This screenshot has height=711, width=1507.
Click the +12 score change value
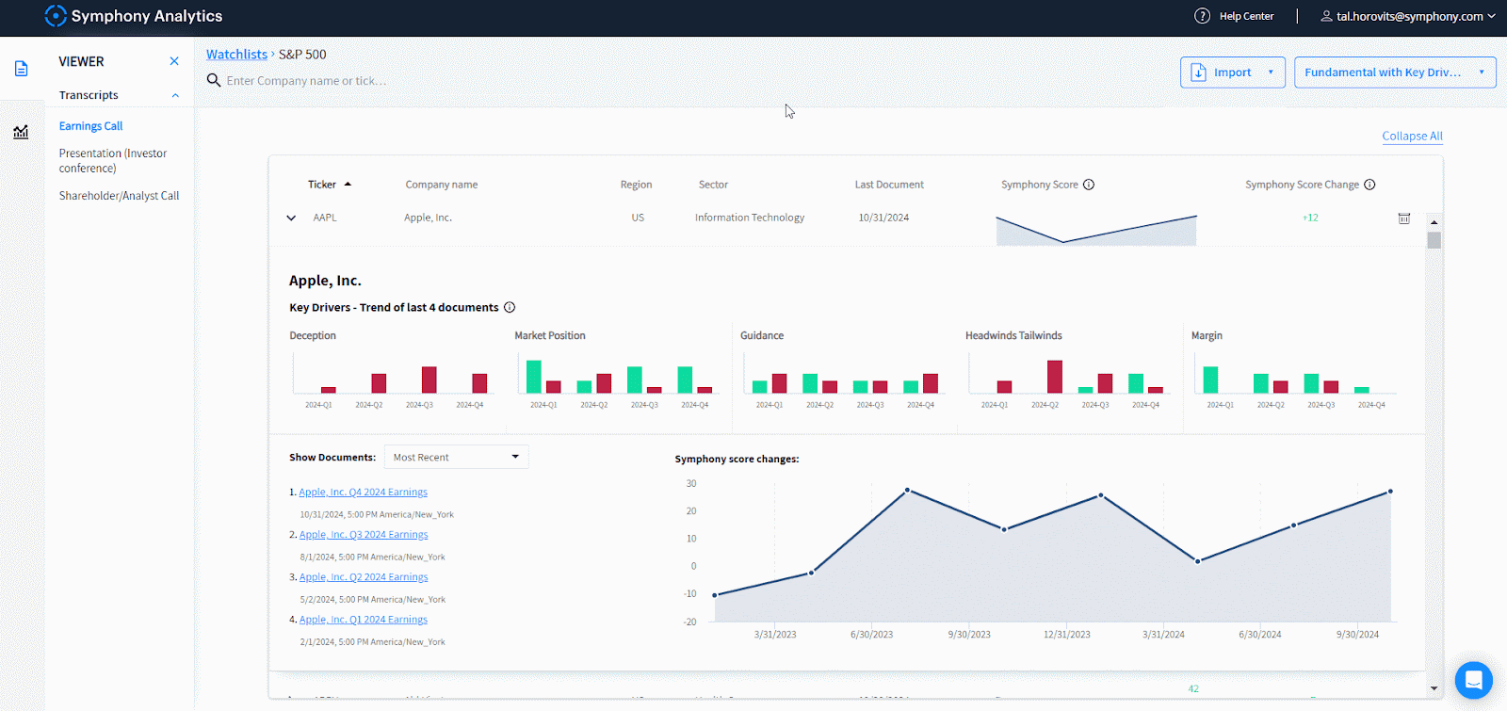click(1310, 218)
